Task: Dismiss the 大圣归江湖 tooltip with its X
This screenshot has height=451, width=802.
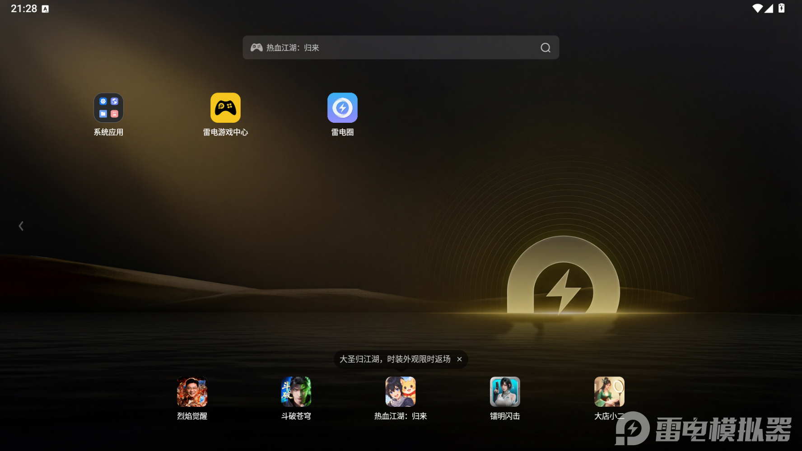Action: coord(459,359)
